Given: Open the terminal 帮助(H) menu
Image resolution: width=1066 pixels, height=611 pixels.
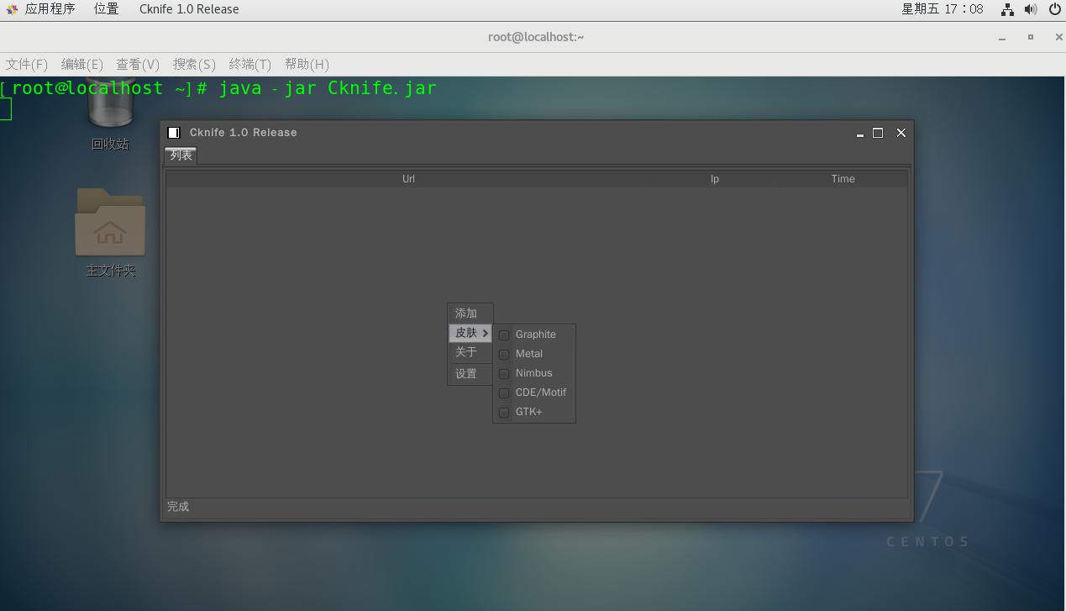Looking at the screenshot, I should pyautogui.click(x=307, y=64).
